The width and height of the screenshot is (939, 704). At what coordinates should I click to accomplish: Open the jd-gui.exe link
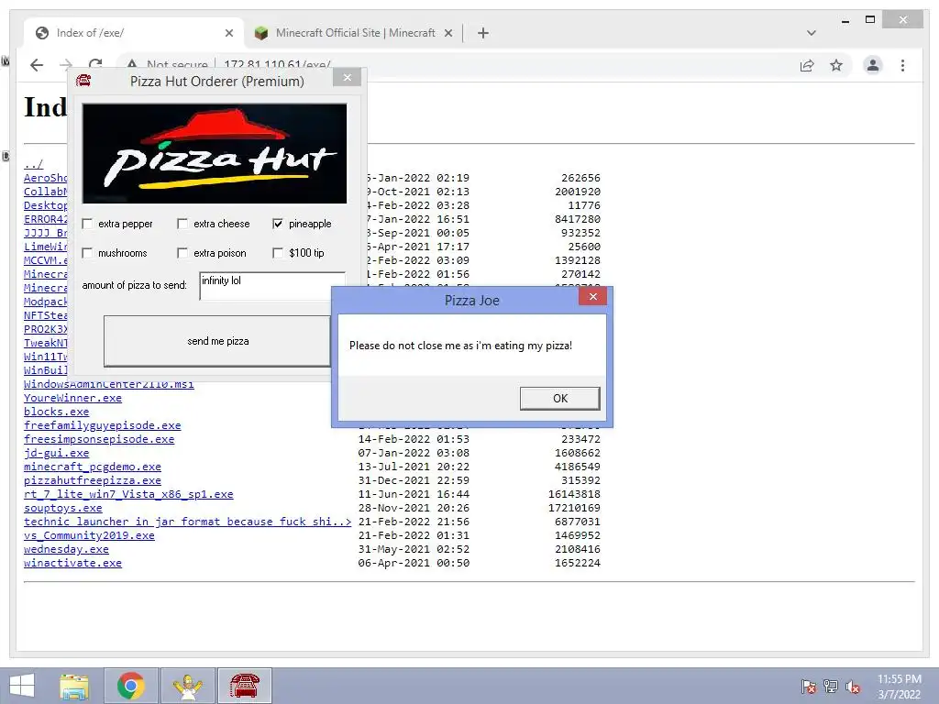pyautogui.click(x=56, y=453)
